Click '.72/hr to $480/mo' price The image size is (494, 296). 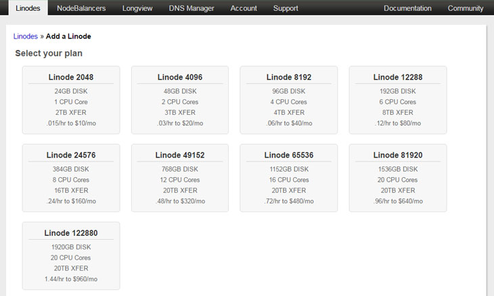(x=289, y=201)
